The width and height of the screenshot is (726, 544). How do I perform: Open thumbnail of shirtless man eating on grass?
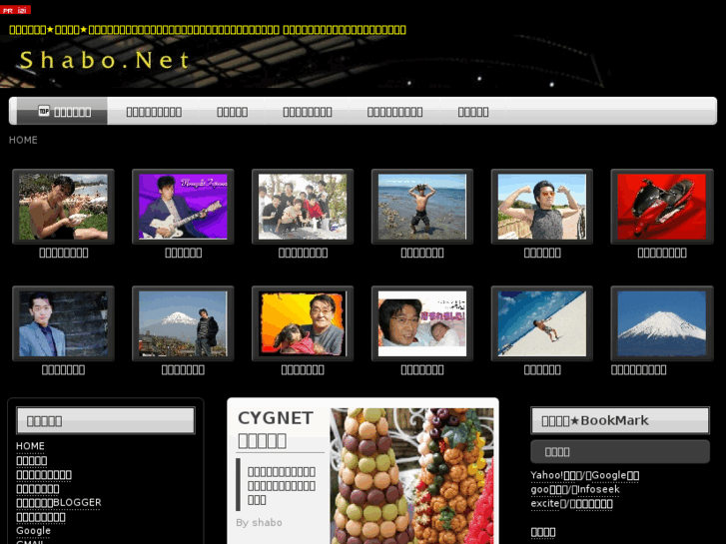(x=64, y=207)
